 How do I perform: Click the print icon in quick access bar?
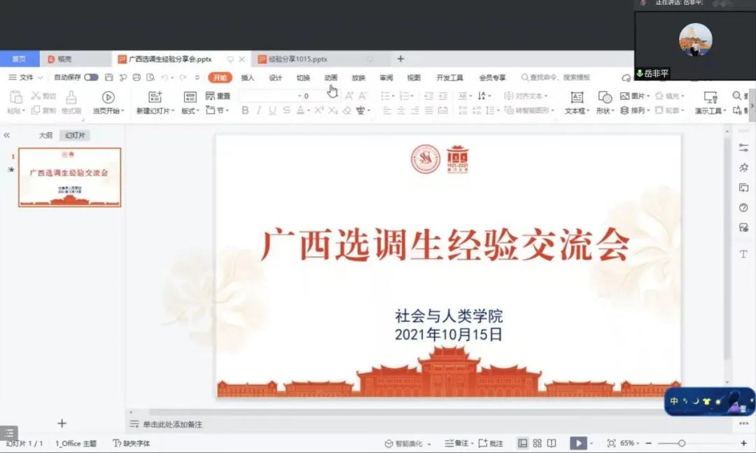pyautogui.click(x=136, y=78)
